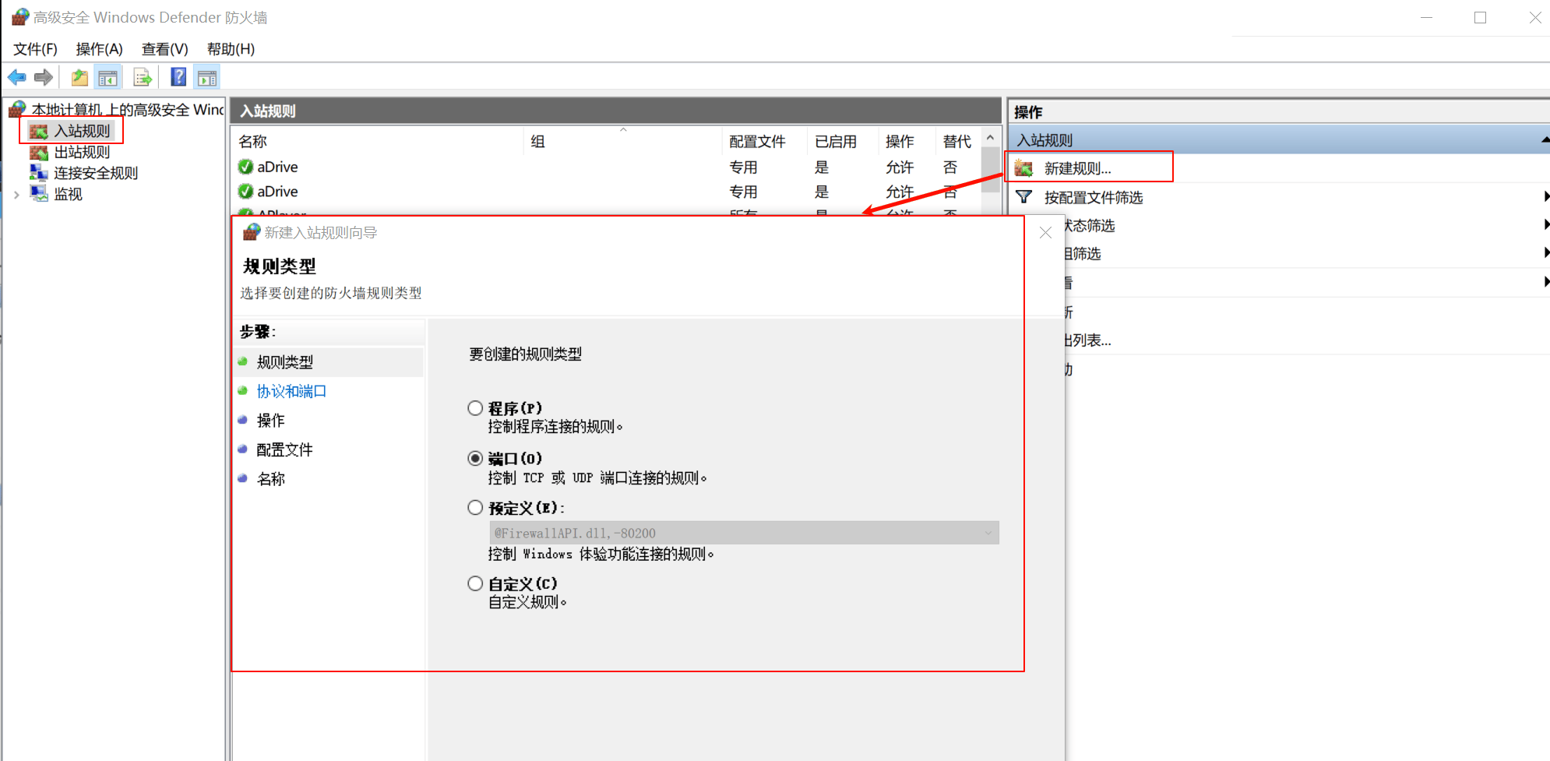Click the small icon before 新建入站规则向导 title
1550x761 pixels.
point(251,232)
